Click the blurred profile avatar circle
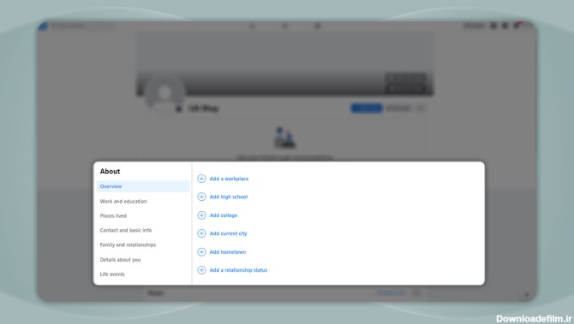Image resolution: width=574 pixels, height=324 pixels. click(x=164, y=93)
